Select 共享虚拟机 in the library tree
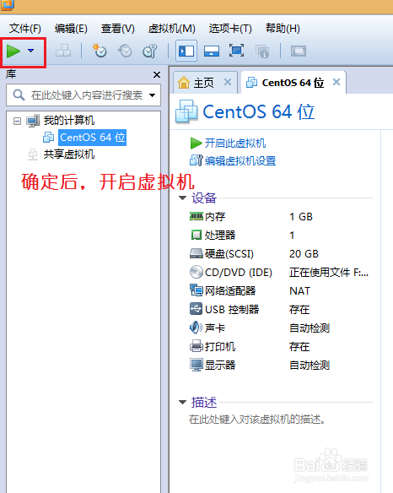This screenshot has height=493, width=393. 69,154
